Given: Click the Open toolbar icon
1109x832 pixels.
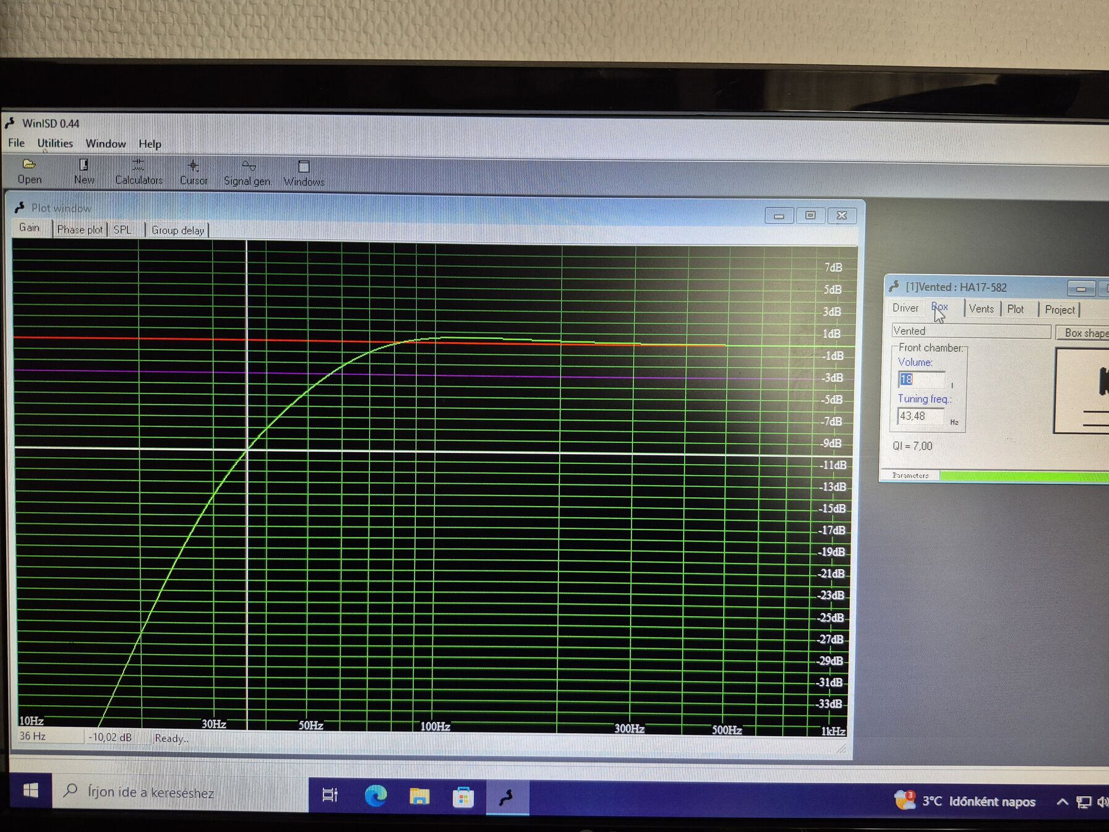Looking at the screenshot, I should tap(29, 171).
